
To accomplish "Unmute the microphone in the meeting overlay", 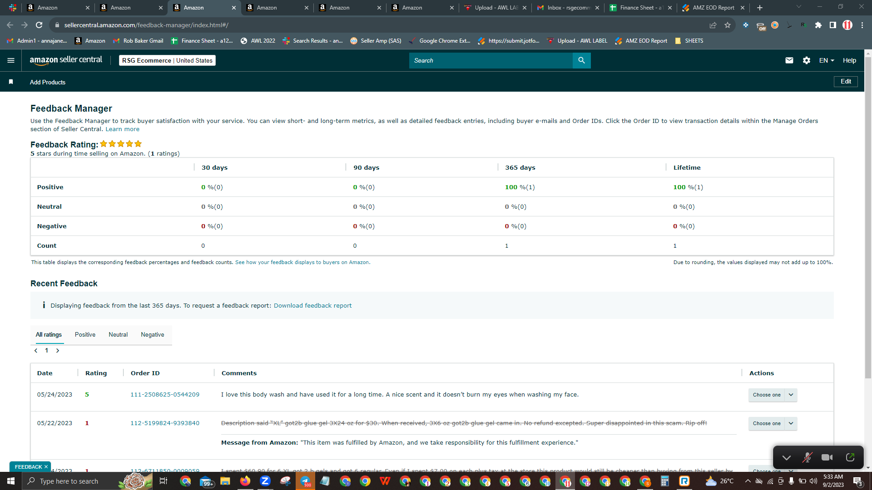I will (807, 457).
